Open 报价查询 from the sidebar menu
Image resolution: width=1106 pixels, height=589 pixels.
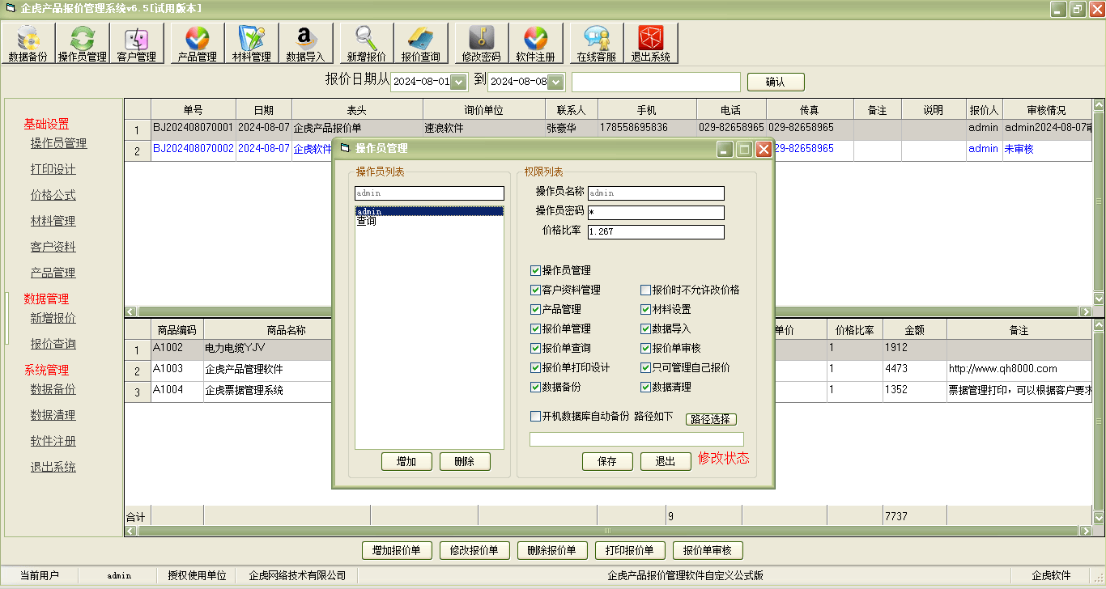(x=53, y=344)
